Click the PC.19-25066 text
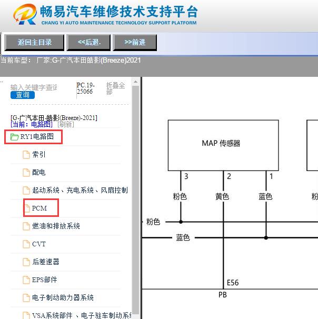This screenshot has width=318, height=319. (86, 88)
